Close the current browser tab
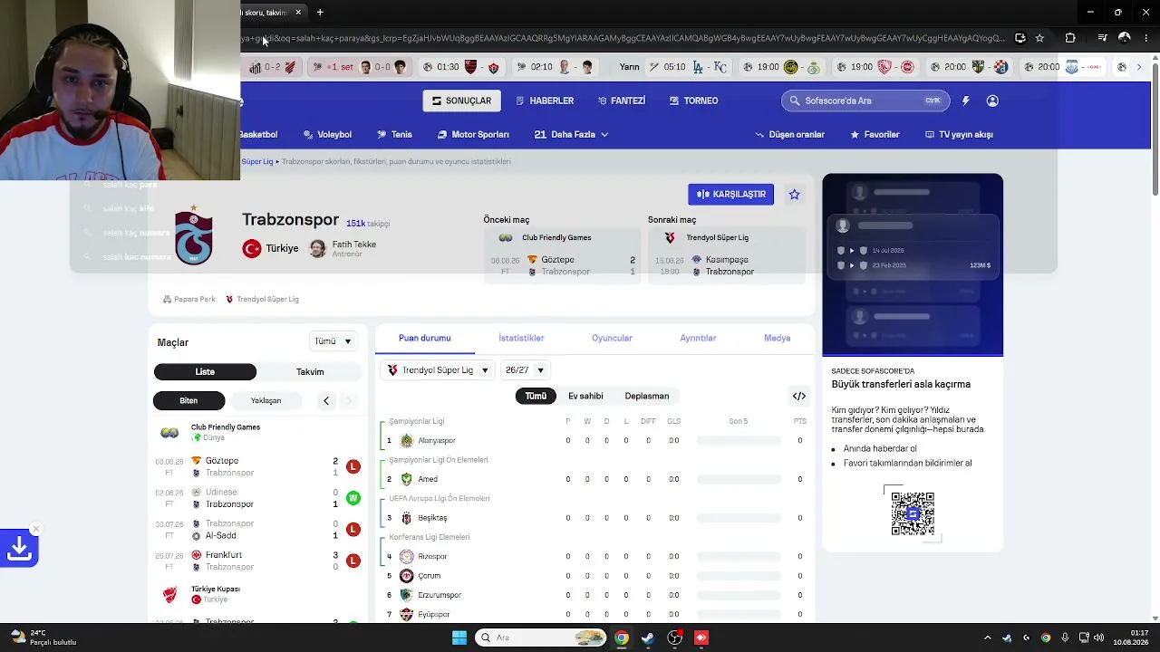Image resolution: width=1160 pixels, height=652 pixels. [297, 12]
